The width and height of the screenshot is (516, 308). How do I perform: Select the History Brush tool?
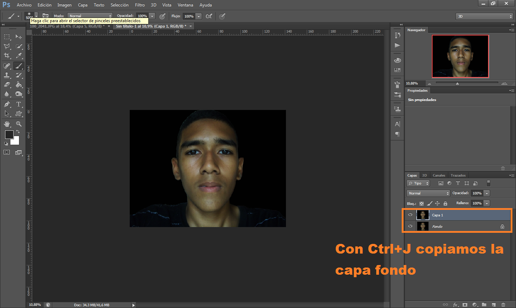point(19,75)
